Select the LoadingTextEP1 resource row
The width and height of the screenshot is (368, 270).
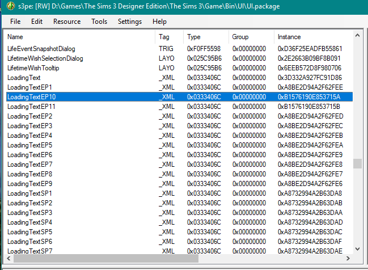(179, 87)
